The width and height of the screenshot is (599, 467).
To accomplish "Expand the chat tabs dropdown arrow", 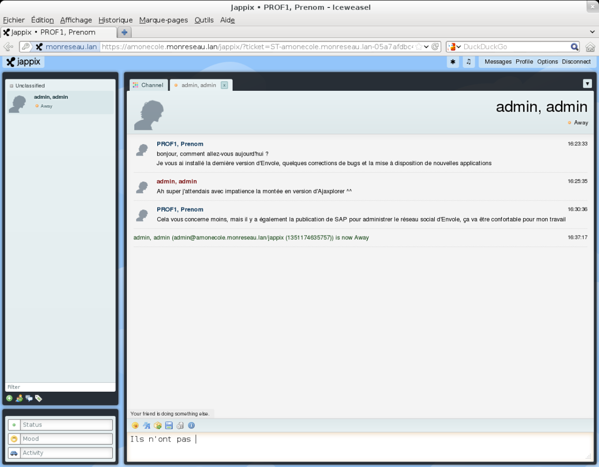I will [x=588, y=84].
